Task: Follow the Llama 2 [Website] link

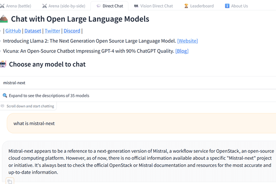Action: click(188, 41)
